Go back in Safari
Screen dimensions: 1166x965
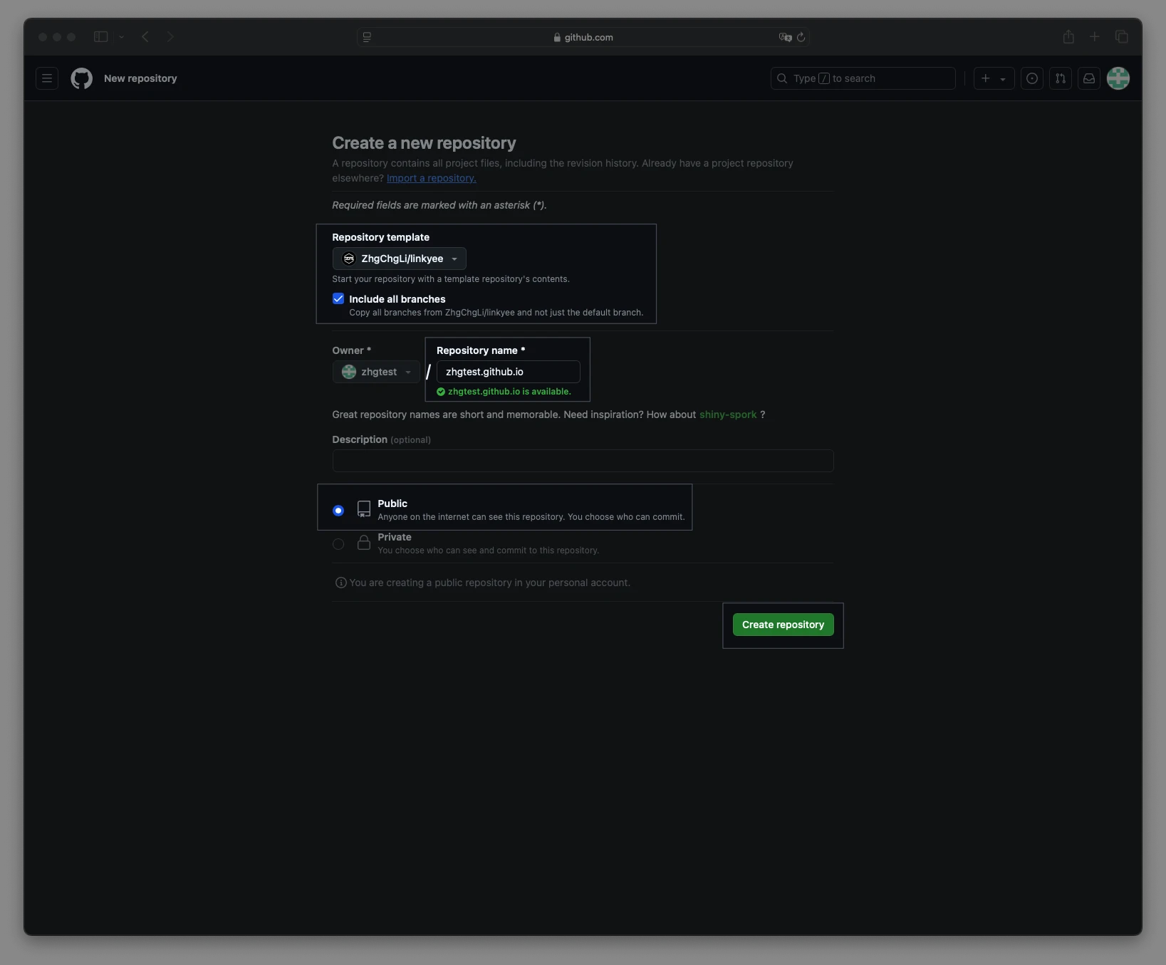tap(145, 37)
